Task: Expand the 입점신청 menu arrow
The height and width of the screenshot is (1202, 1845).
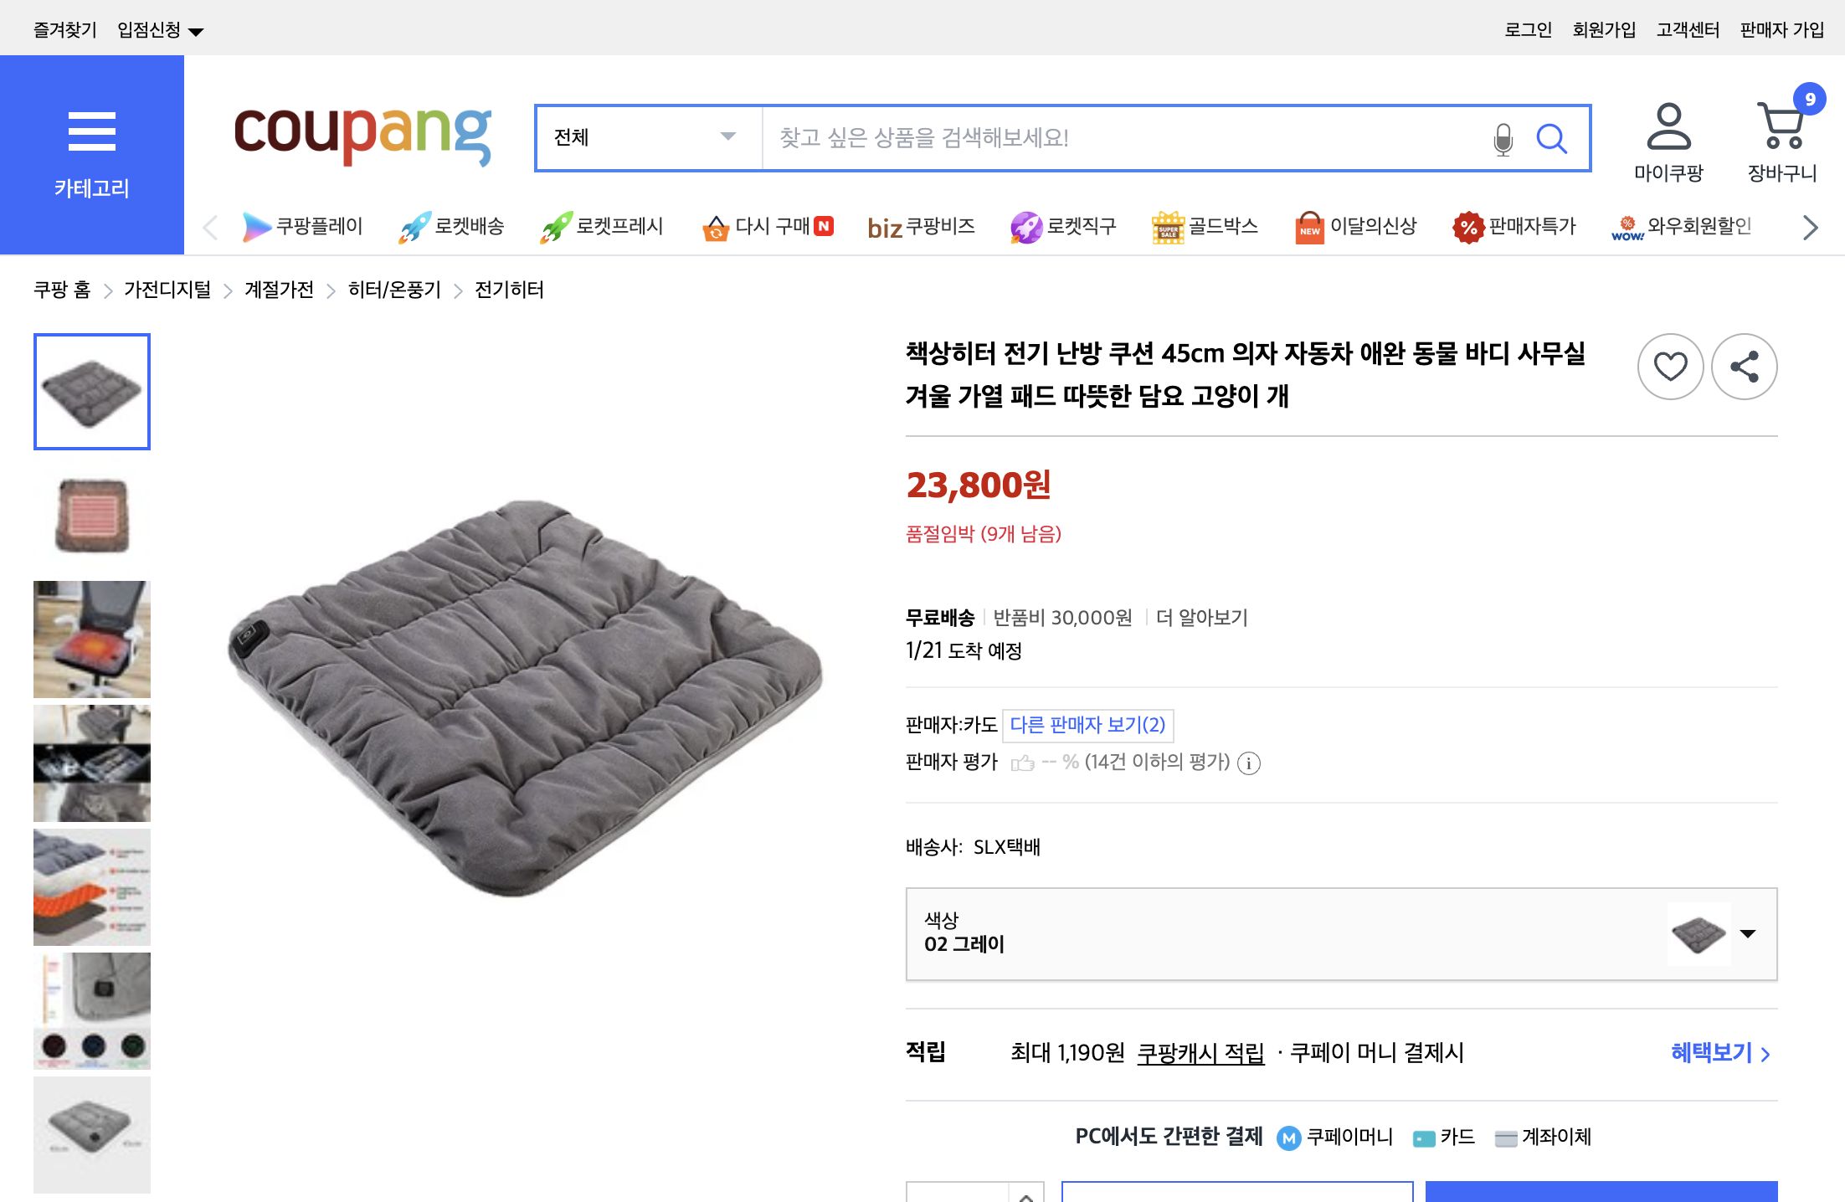Action: pos(196,29)
